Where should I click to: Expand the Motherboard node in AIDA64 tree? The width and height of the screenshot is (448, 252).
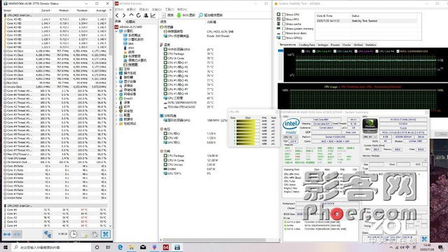click(x=117, y=69)
